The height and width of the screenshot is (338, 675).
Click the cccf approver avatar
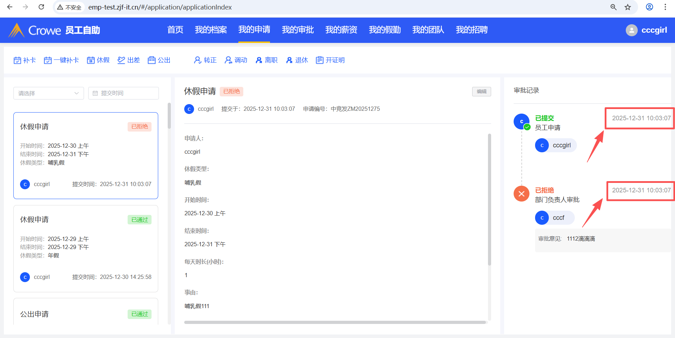pos(542,218)
